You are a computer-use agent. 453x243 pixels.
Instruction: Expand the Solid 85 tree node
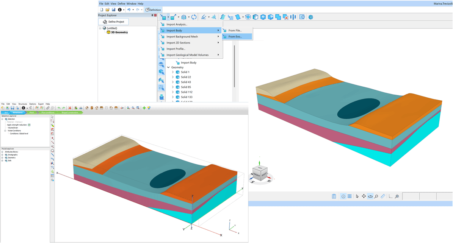(173, 87)
